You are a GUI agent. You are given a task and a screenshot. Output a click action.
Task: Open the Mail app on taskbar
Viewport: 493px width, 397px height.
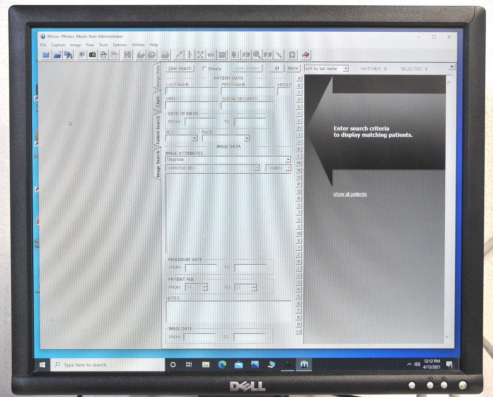pos(239,365)
